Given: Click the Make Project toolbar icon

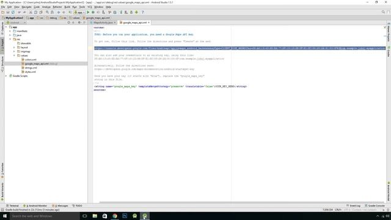Looking at the screenshot, I should point(70,12).
